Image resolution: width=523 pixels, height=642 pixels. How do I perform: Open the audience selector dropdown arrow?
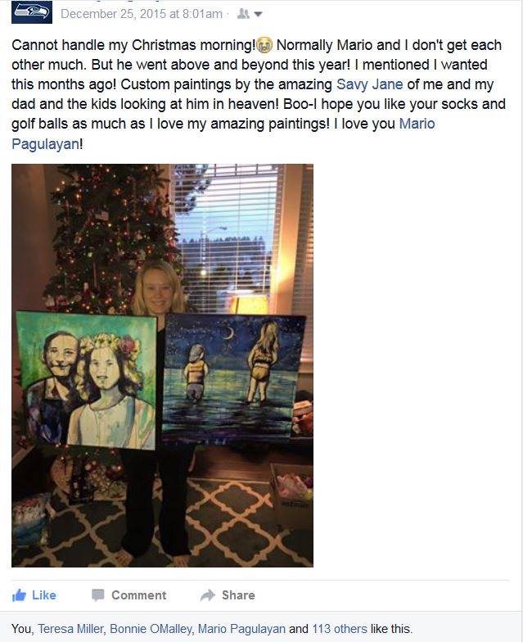[x=258, y=15]
